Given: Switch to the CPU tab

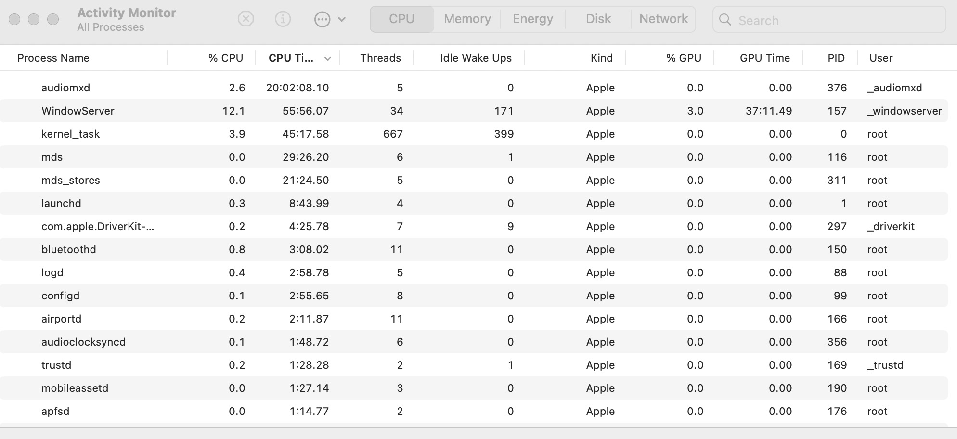Looking at the screenshot, I should point(402,19).
